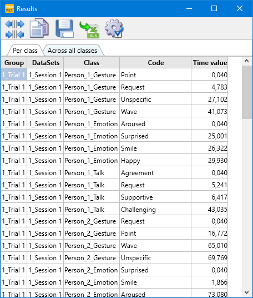
Task: Click the Person_1_Gesture class cell in Wave row
Action: click(x=92, y=112)
